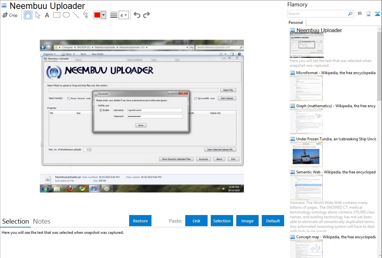This screenshot has width=382, height=258.
Task: Toggle the Enable checkbox for HotFile.com
Action: pos(101,110)
